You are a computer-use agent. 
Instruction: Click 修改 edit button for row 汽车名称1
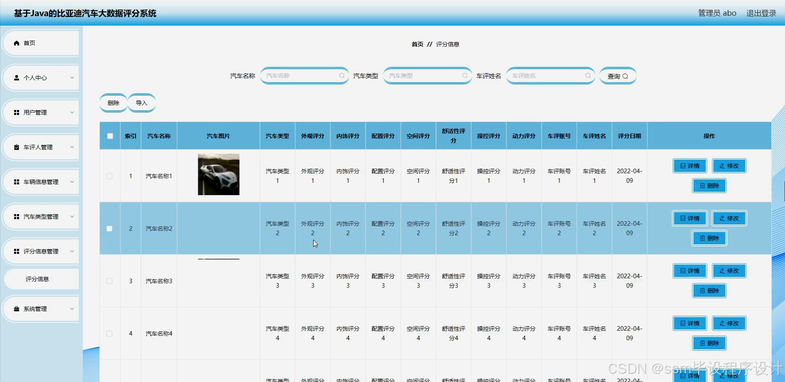pos(729,166)
